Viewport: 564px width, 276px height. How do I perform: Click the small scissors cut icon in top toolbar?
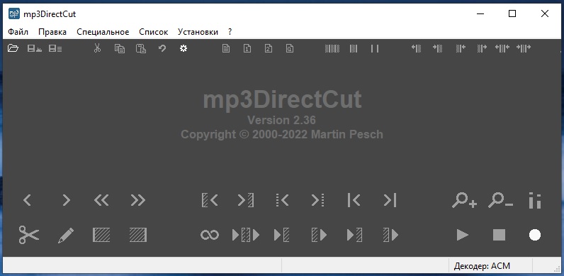(x=98, y=48)
